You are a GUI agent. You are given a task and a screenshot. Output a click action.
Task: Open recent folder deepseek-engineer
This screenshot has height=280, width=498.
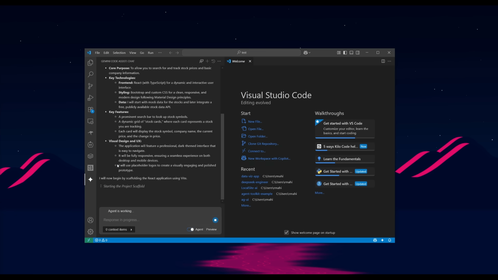pos(254,182)
